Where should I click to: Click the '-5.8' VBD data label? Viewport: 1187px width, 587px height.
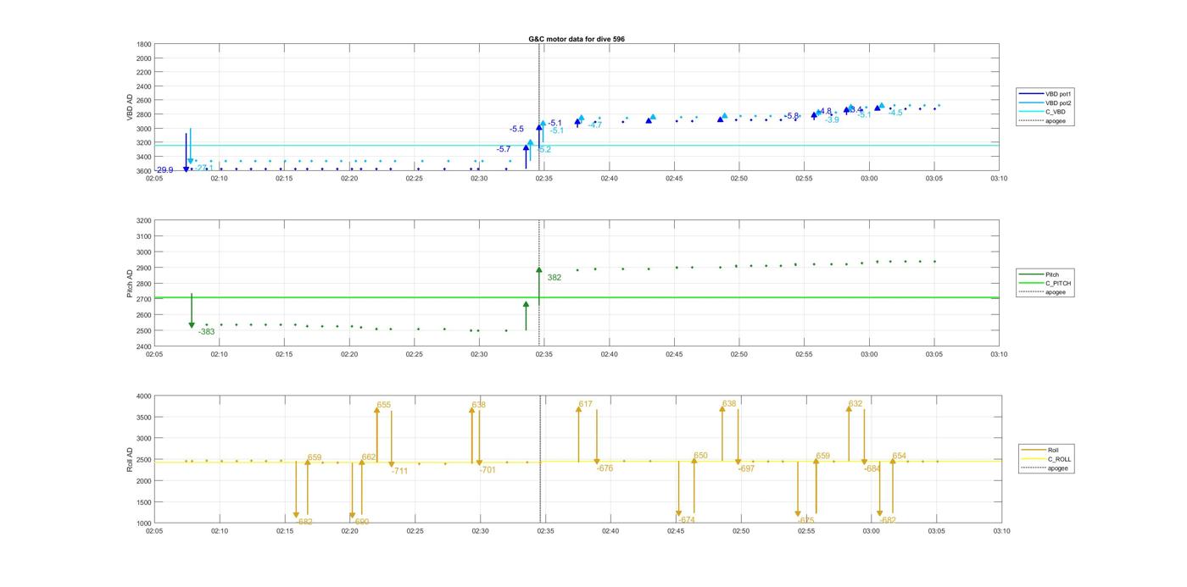pyautogui.click(x=792, y=116)
